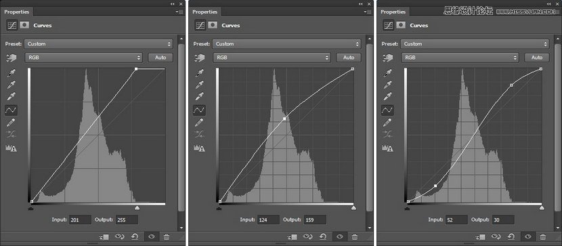Open layer mask icon in Input 201 panel

(24, 25)
